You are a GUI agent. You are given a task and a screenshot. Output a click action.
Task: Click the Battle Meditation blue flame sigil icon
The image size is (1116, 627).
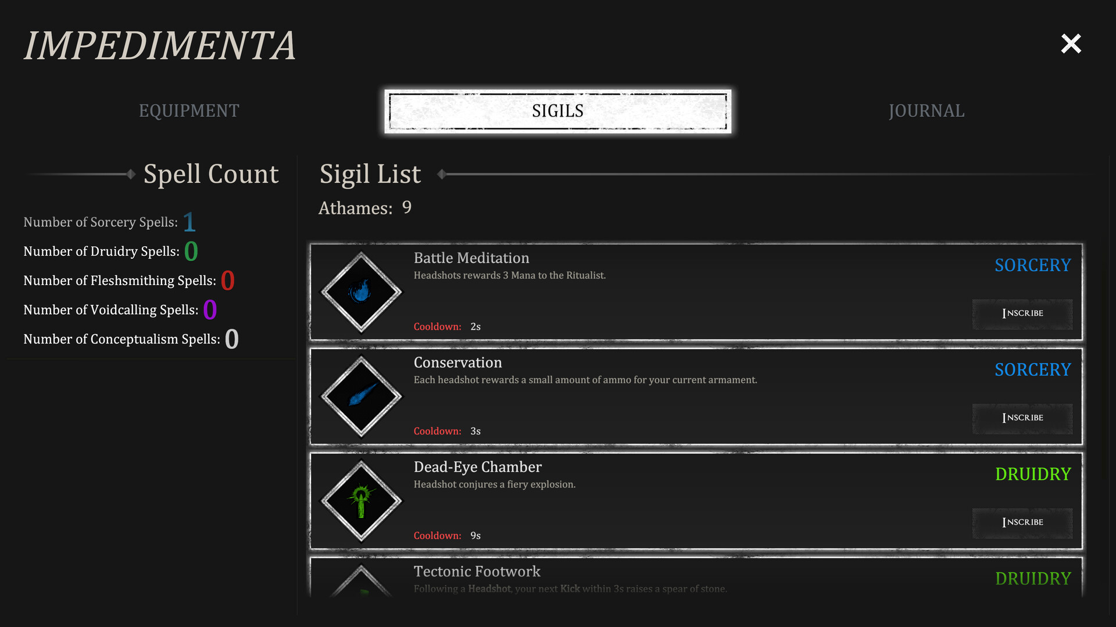pos(361,292)
